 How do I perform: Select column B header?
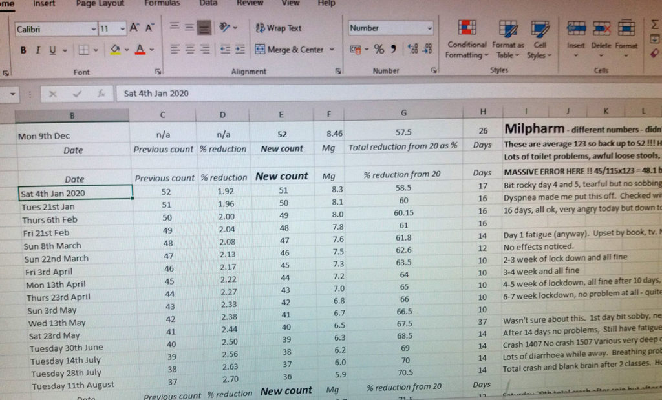(72, 115)
